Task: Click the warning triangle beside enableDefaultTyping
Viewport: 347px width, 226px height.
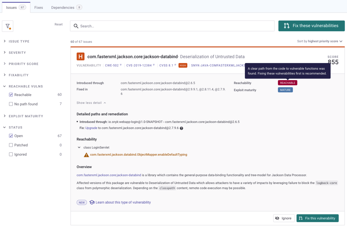Action: 86,155
